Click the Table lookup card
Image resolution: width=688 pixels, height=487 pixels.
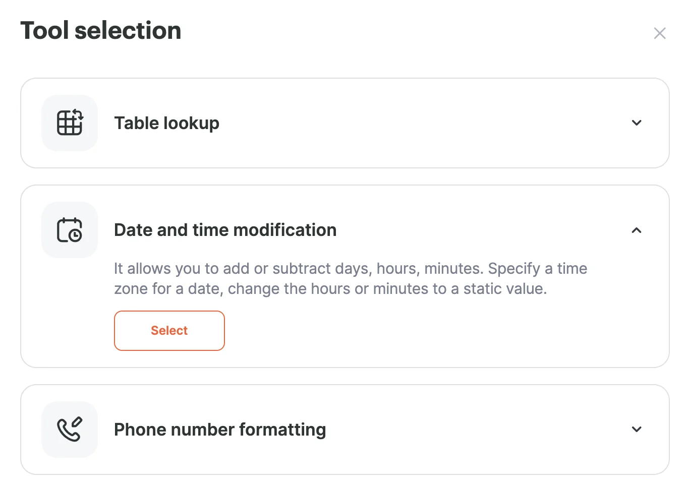(345, 123)
